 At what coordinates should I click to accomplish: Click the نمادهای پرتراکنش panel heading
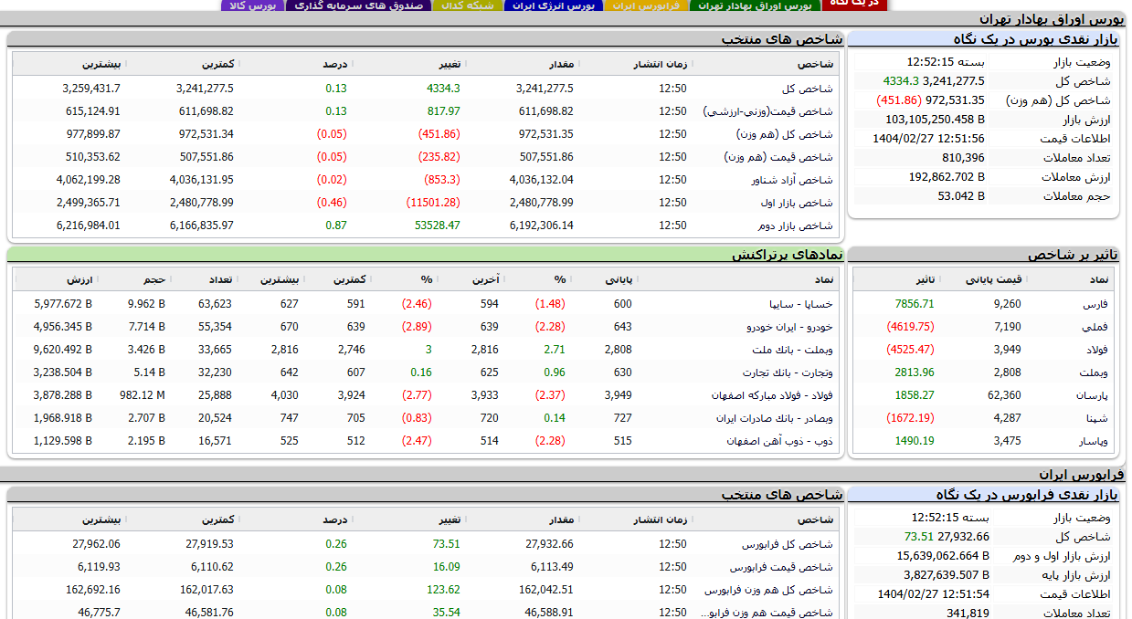click(786, 255)
